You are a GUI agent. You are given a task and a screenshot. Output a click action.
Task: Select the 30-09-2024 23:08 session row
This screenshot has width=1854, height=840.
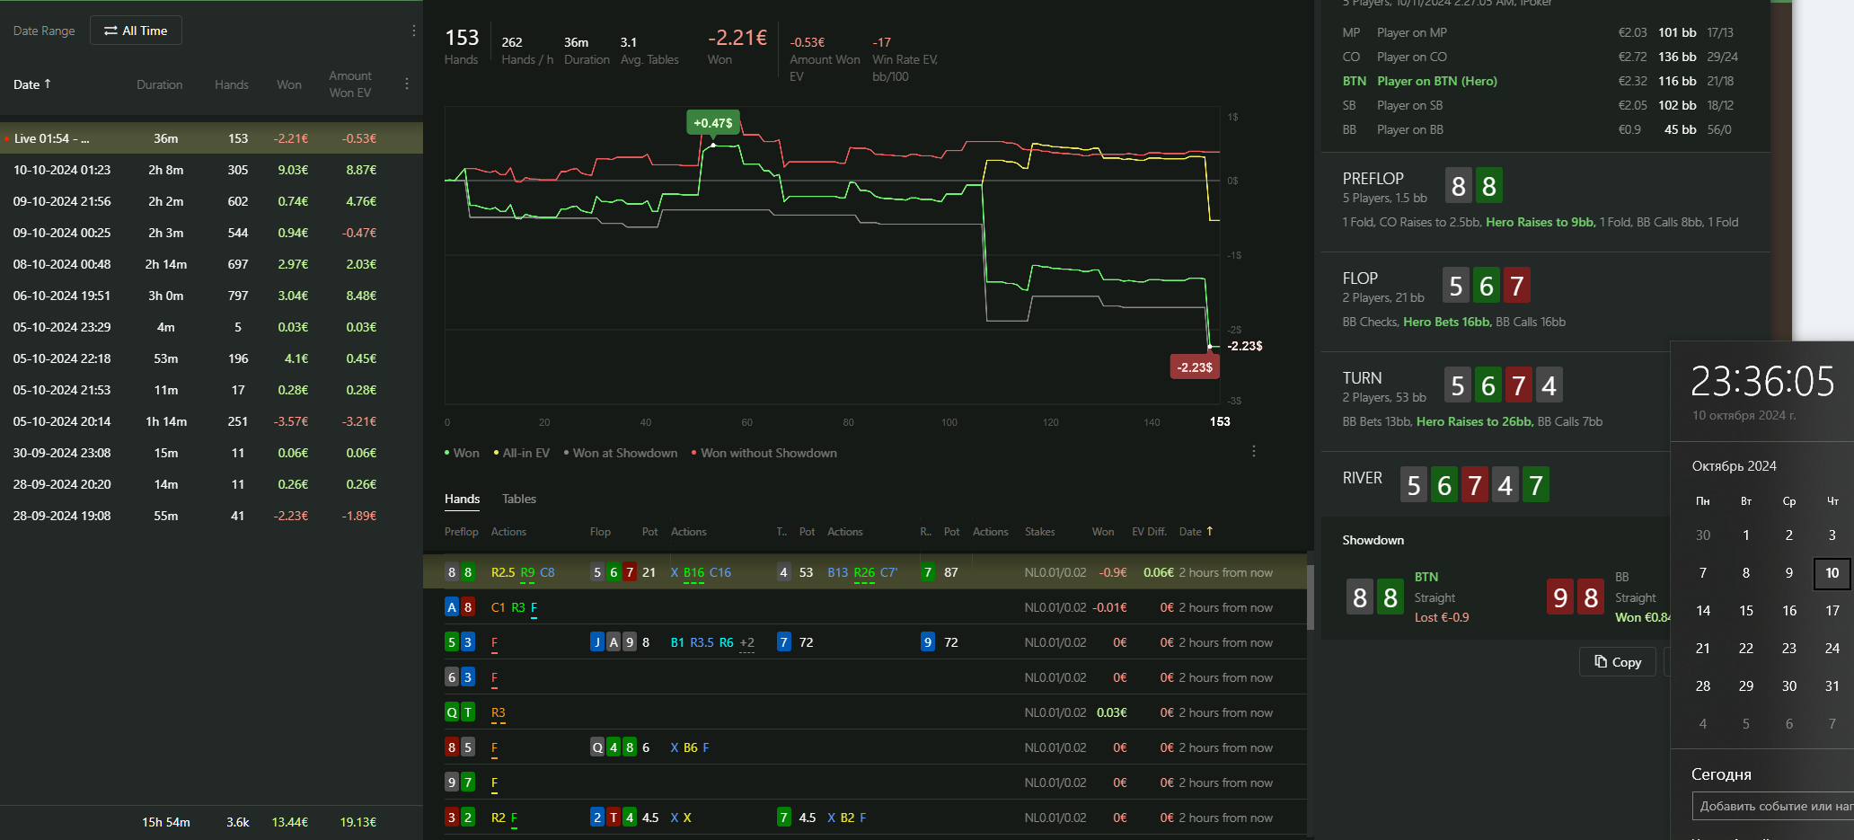click(x=211, y=453)
